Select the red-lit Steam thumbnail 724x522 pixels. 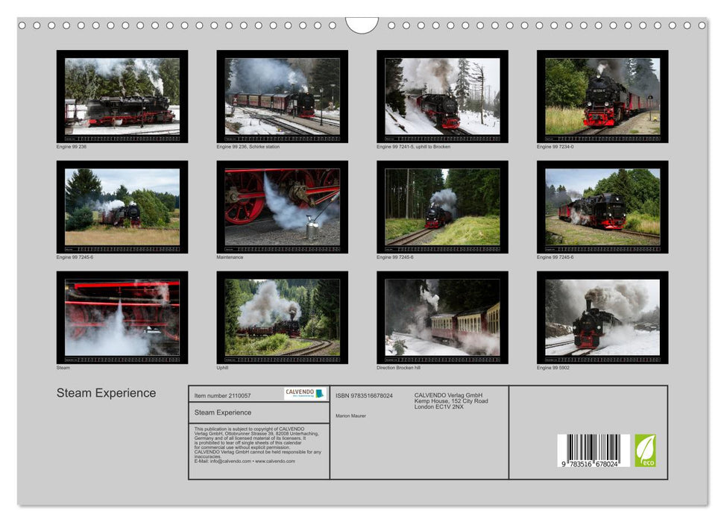click(x=122, y=317)
